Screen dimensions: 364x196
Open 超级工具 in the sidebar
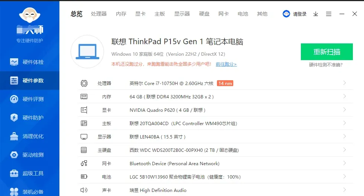tap(29, 173)
